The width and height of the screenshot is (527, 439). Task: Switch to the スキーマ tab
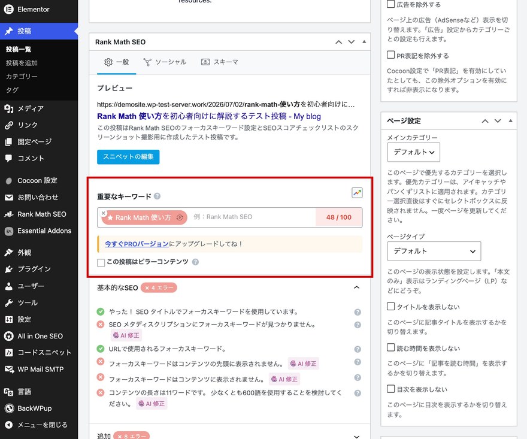220,62
